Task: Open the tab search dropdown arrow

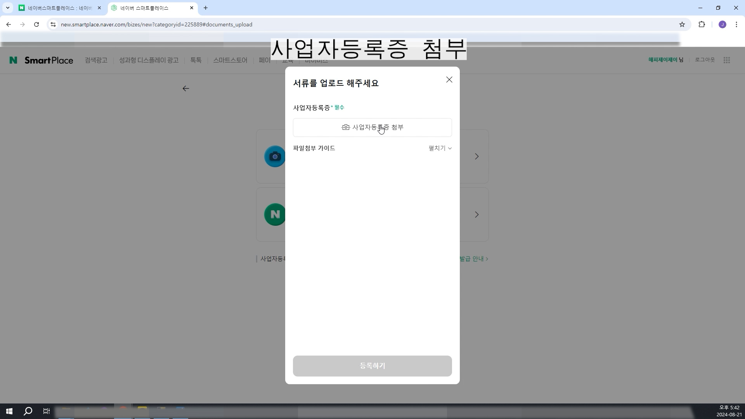Action: 7,8
